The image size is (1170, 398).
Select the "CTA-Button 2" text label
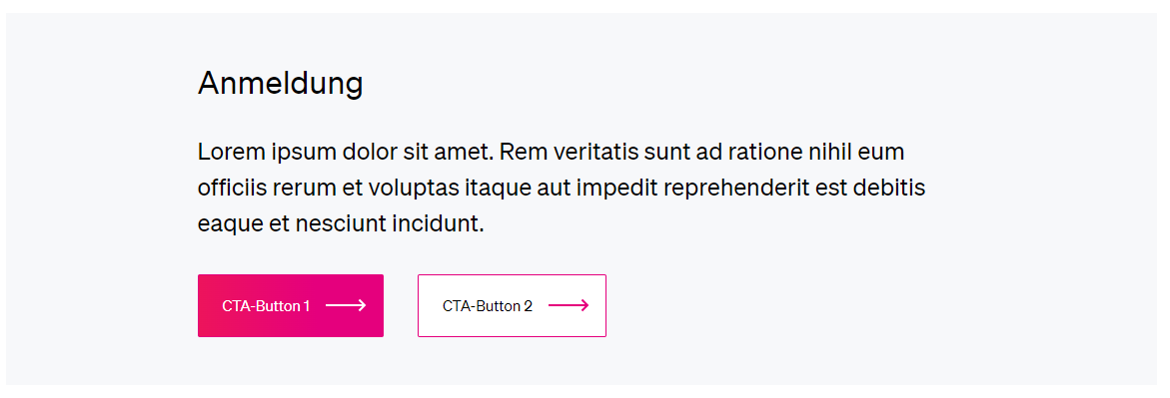pyautogui.click(x=488, y=306)
